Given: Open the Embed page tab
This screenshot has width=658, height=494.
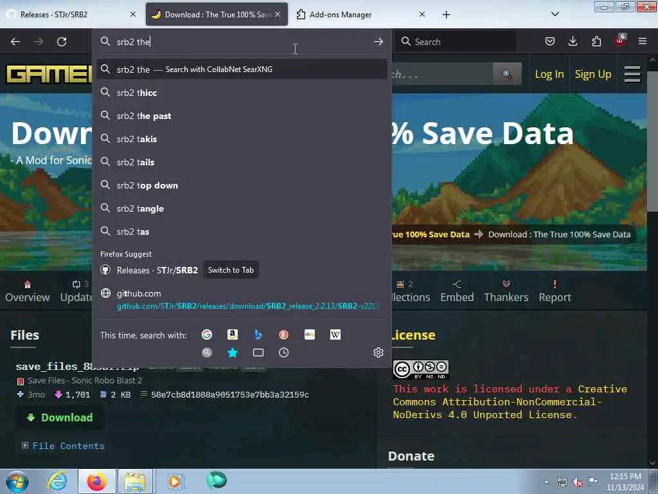Looking at the screenshot, I should pyautogui.click(x=457, y=291).
